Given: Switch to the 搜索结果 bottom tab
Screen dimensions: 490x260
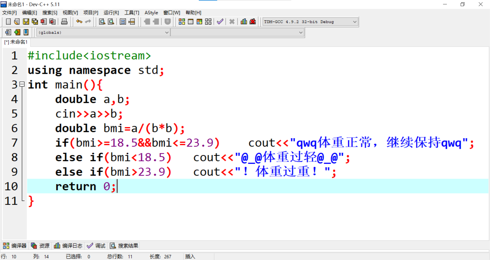Looking at the screenshot, I should coord(124,246).
